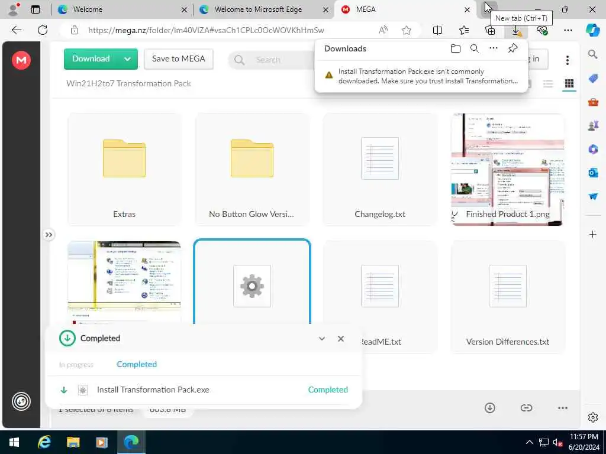
Task: Click Install Transformation Pack.exe transfer row
Action: pos(204,390)
